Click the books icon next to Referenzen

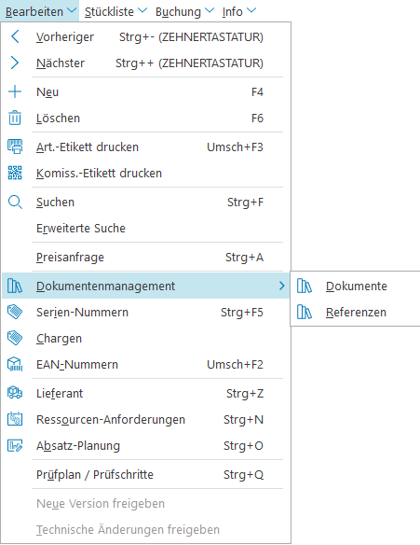pyautogui.click(x=305, y=312)
